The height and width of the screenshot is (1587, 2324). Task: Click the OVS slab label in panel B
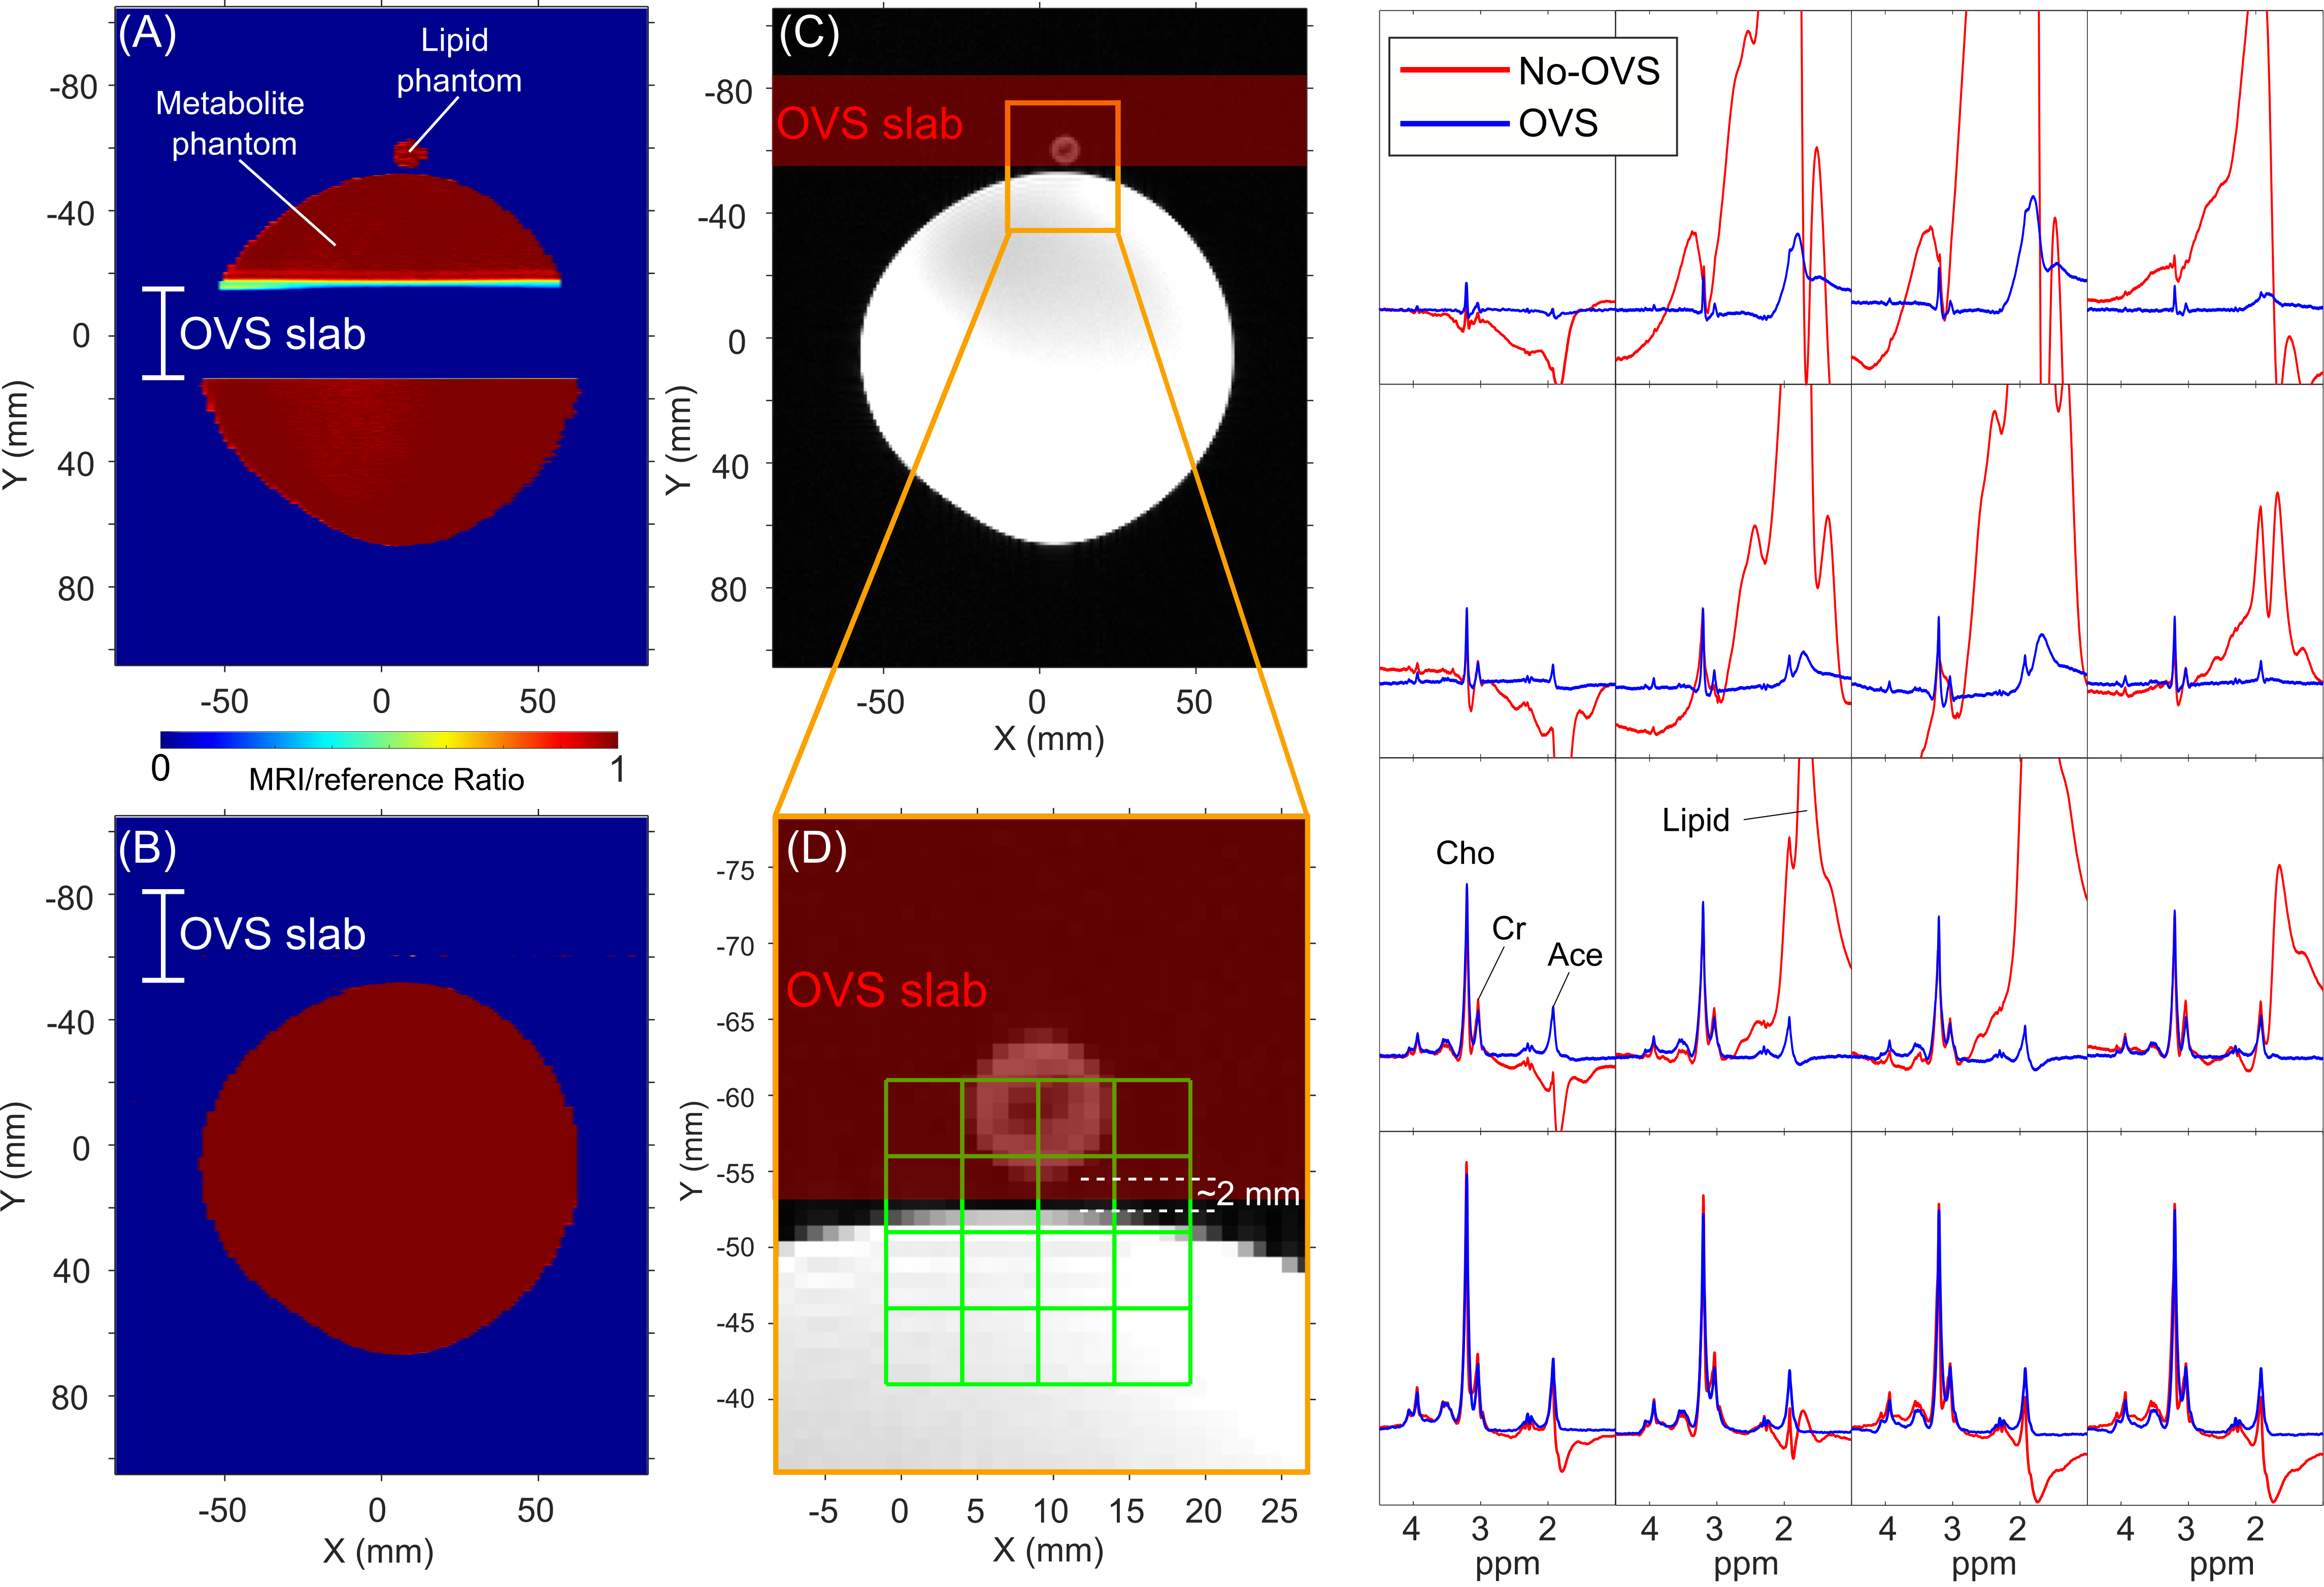[x=272, y=934]
